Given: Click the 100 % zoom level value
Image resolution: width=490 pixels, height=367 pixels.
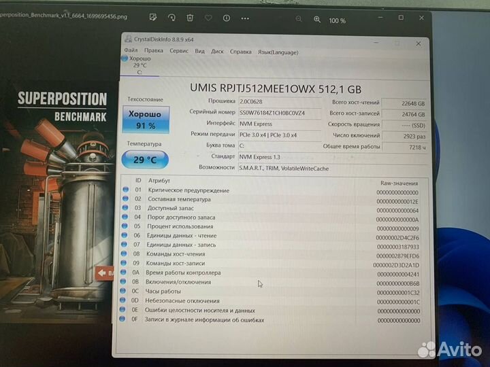Looking at the screenshot, I should 337,20.
